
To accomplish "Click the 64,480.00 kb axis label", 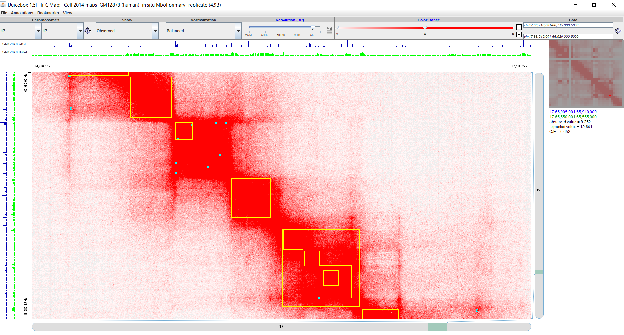I will point(44,66).
